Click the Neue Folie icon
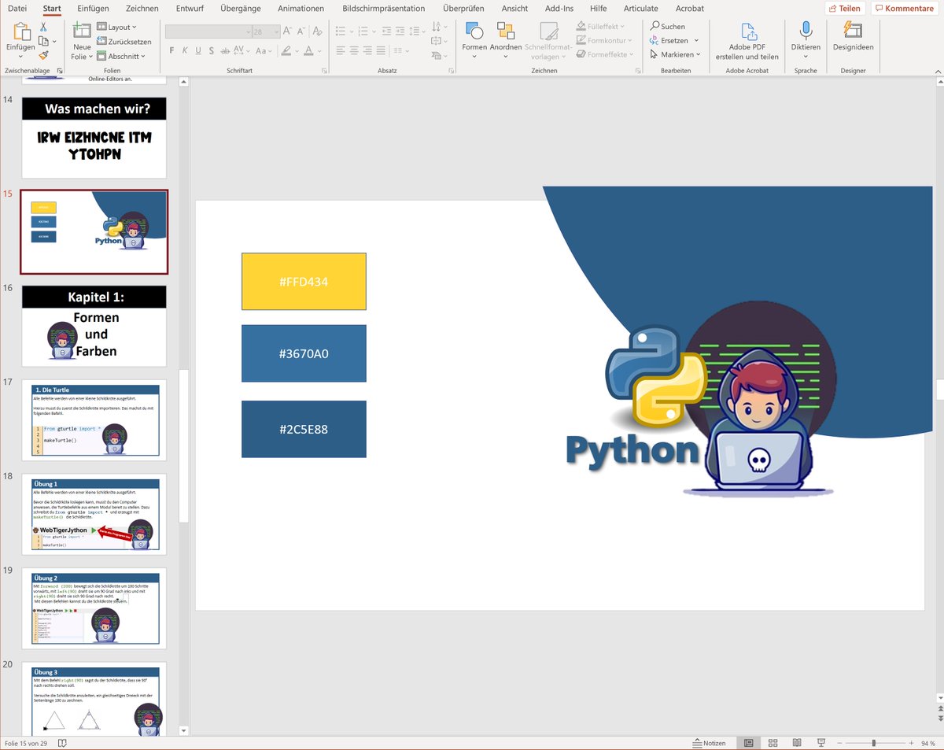The height and width of the screenshot is (750, 944). 82,31
